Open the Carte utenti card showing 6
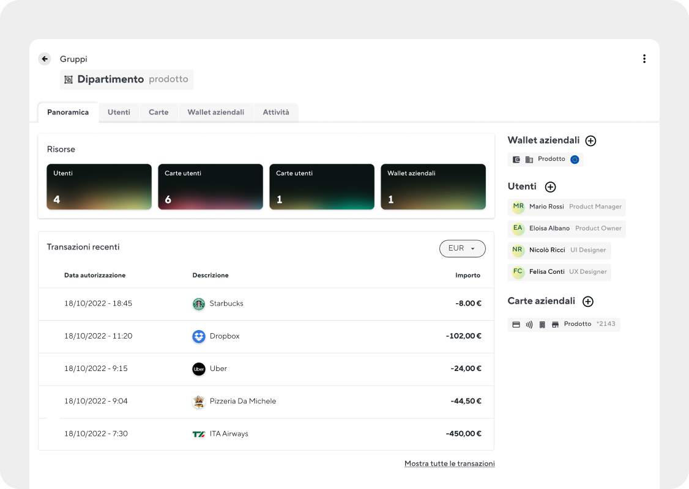The height and width of the screenshot is (489, 689). coord(210,186)
